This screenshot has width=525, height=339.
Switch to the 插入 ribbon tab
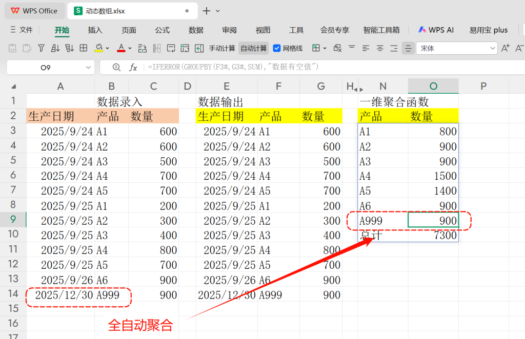(95, 30)
